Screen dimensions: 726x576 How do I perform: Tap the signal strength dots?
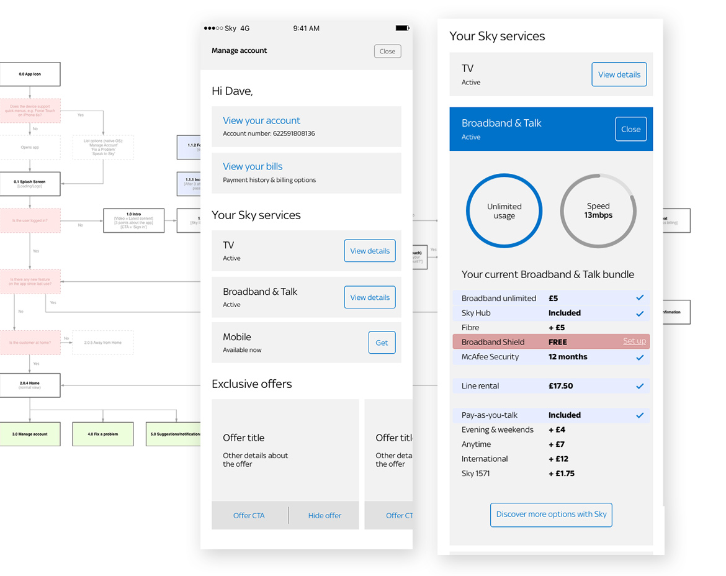click(x=213, y=29)
